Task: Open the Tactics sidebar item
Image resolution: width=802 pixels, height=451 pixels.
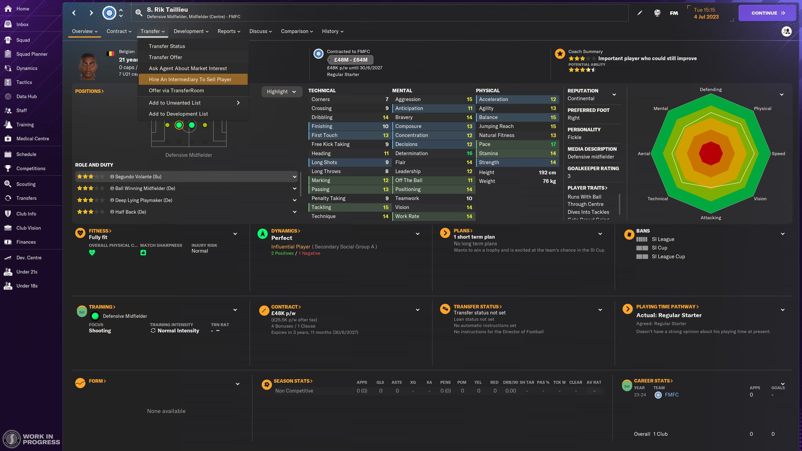Action: [24, 82]
